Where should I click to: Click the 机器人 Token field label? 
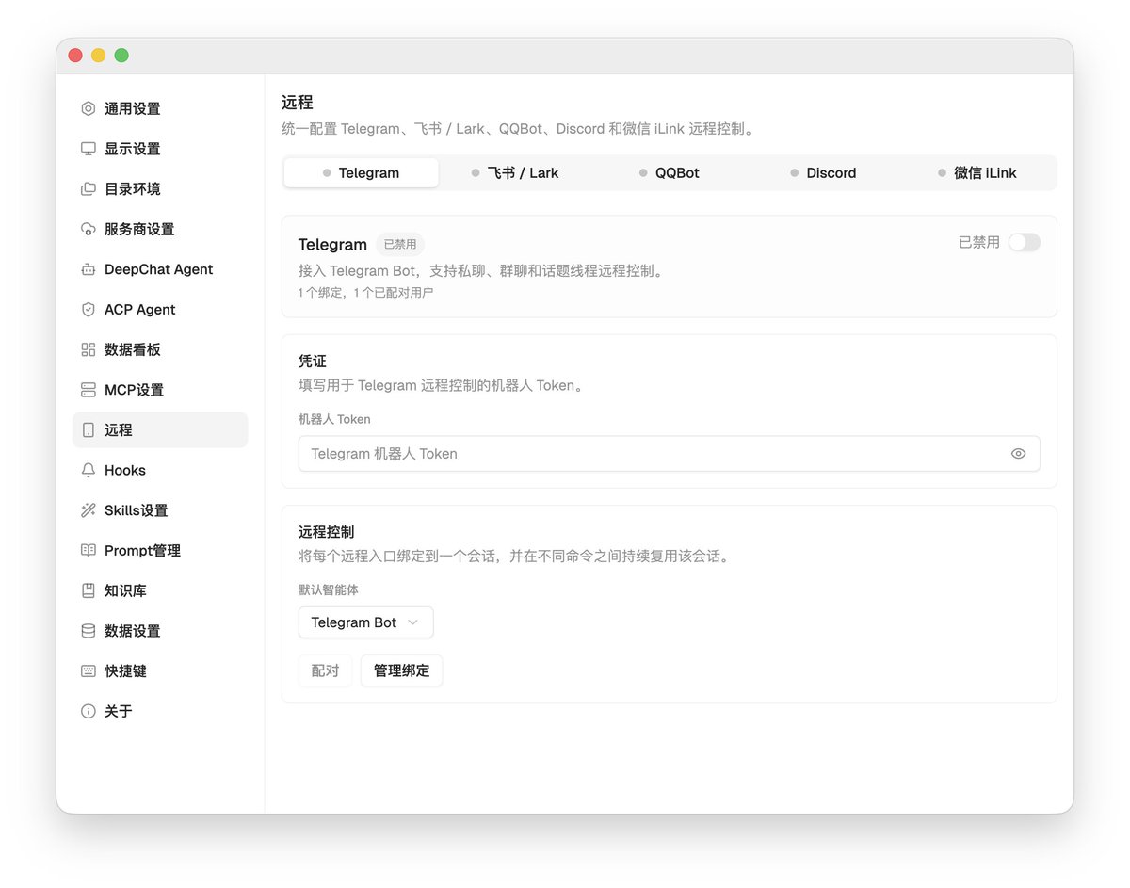334,419
